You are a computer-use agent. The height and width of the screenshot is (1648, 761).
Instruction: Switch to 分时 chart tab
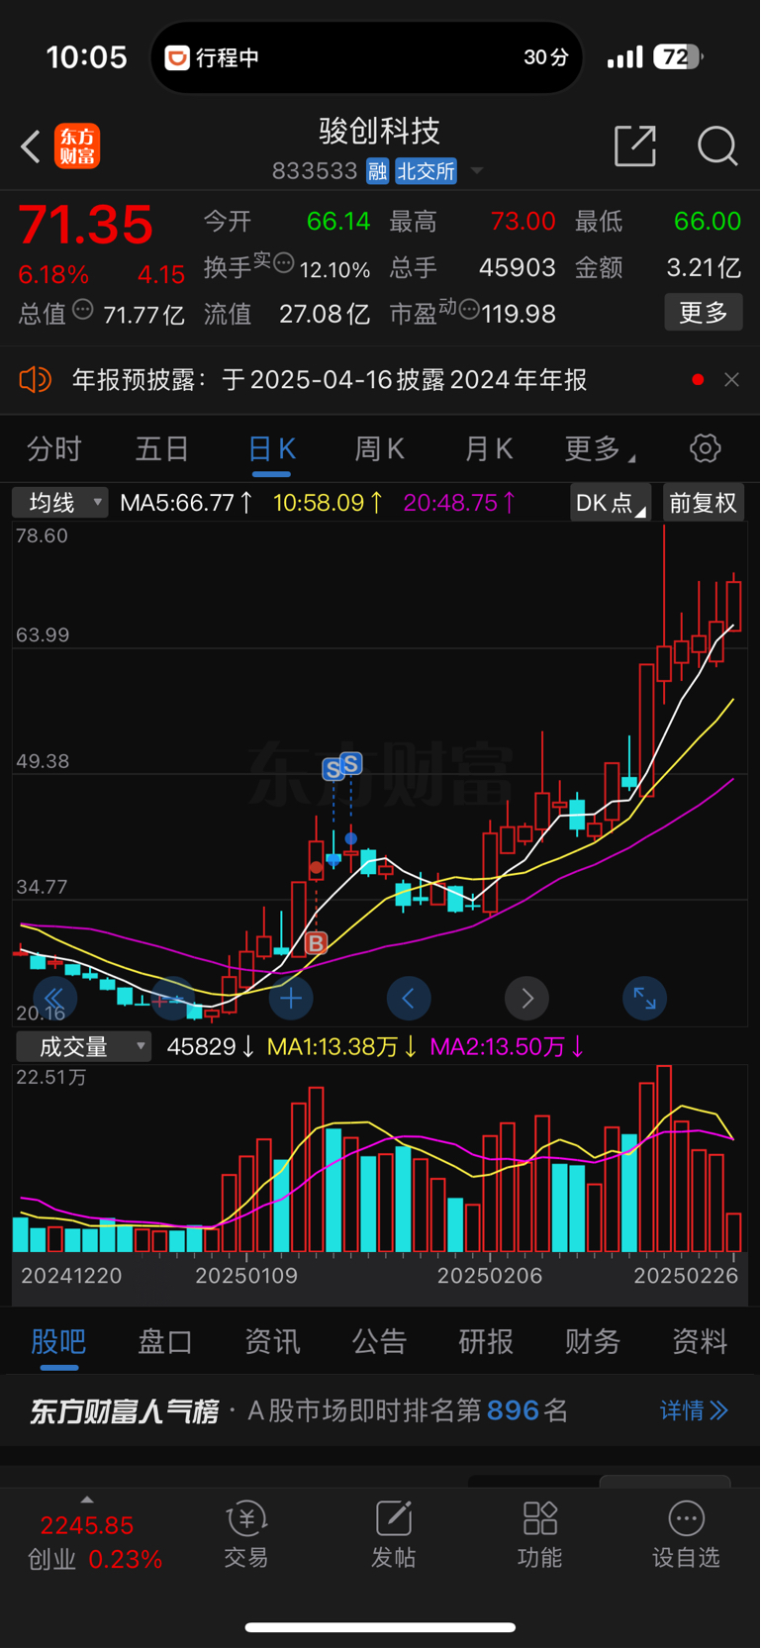pyautogui.click(x=53, y=449)
